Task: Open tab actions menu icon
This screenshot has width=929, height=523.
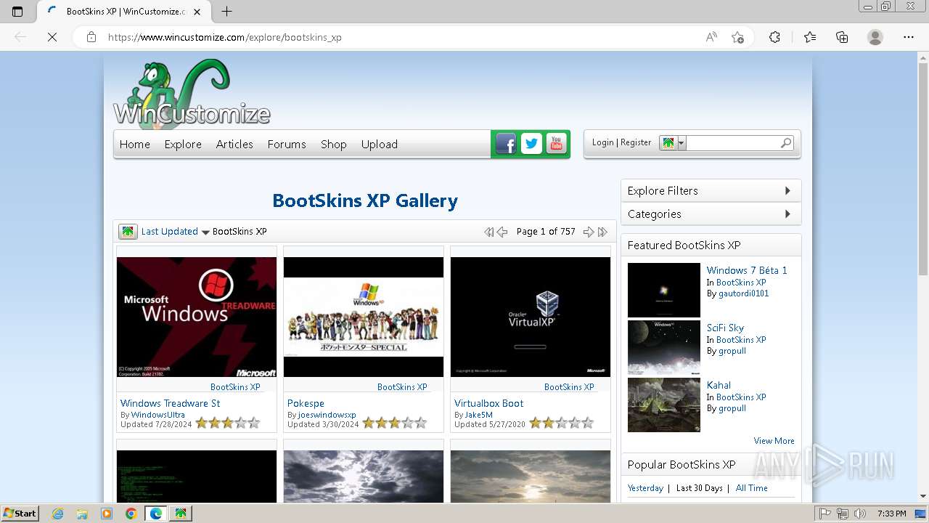Action: [x=17, y=12]
